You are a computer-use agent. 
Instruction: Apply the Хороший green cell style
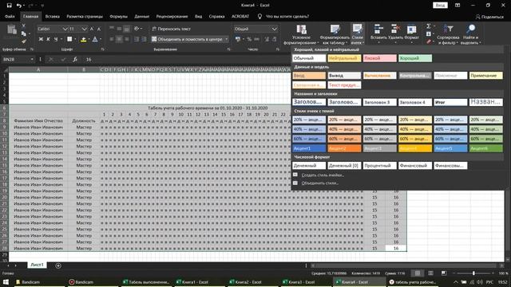tap(415, 58)
